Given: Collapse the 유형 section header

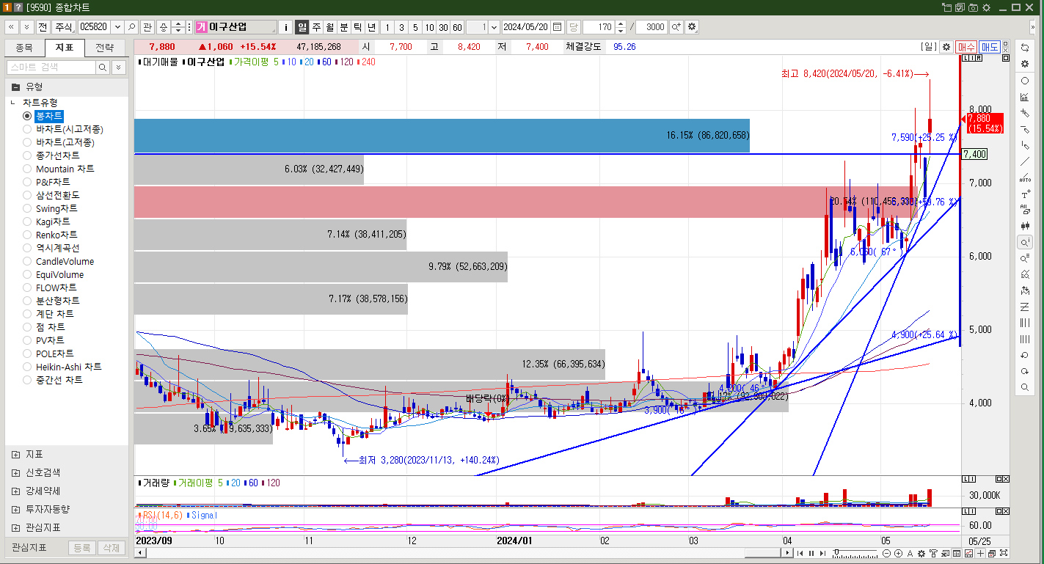Looking at the screenshot, I should pyautogui.click(x=67, y=87).
